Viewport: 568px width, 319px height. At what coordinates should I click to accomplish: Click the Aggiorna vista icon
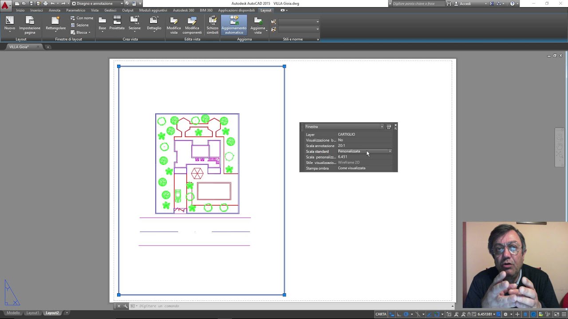coord(258,25)
